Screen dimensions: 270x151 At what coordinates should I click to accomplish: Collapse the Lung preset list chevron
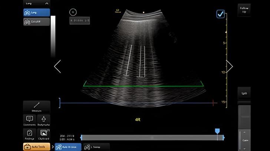pyautogui.click(x=47, y=4)
